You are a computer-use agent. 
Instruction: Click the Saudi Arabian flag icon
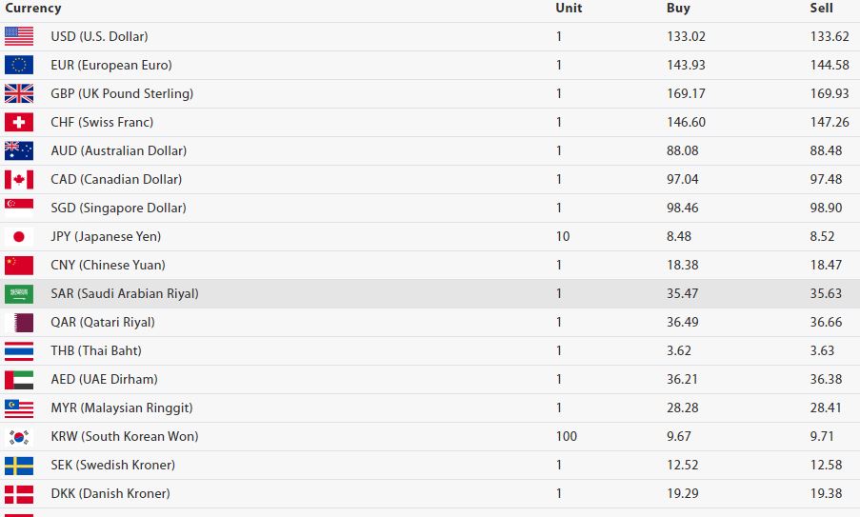pyautogui.click(x=19, y=293)
